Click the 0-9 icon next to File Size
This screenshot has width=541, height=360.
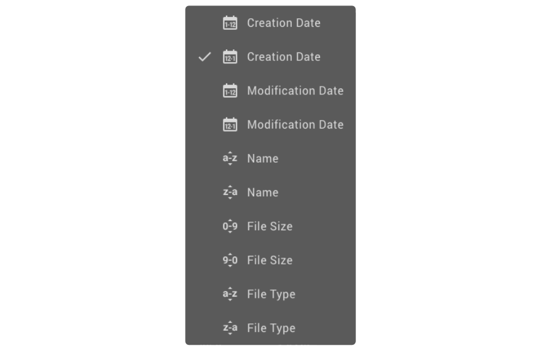point(230,227)
